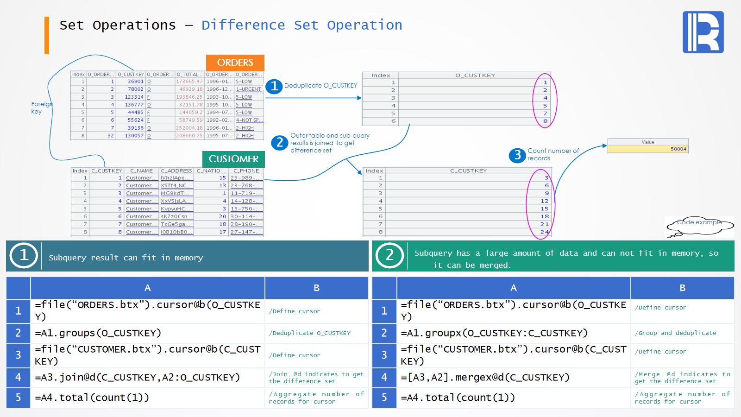Click the O_CUSTKEY header in deduplicated result table
Viewport: 741px width, 417px height.
(475, 76)
